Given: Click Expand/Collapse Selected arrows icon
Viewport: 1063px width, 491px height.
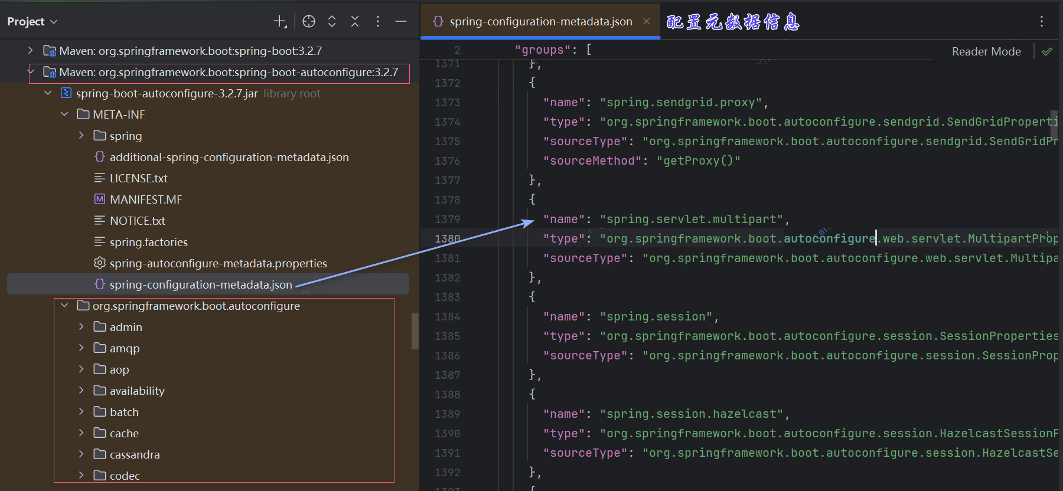Looking at the screenshot, I should click(x=332, y=21).
